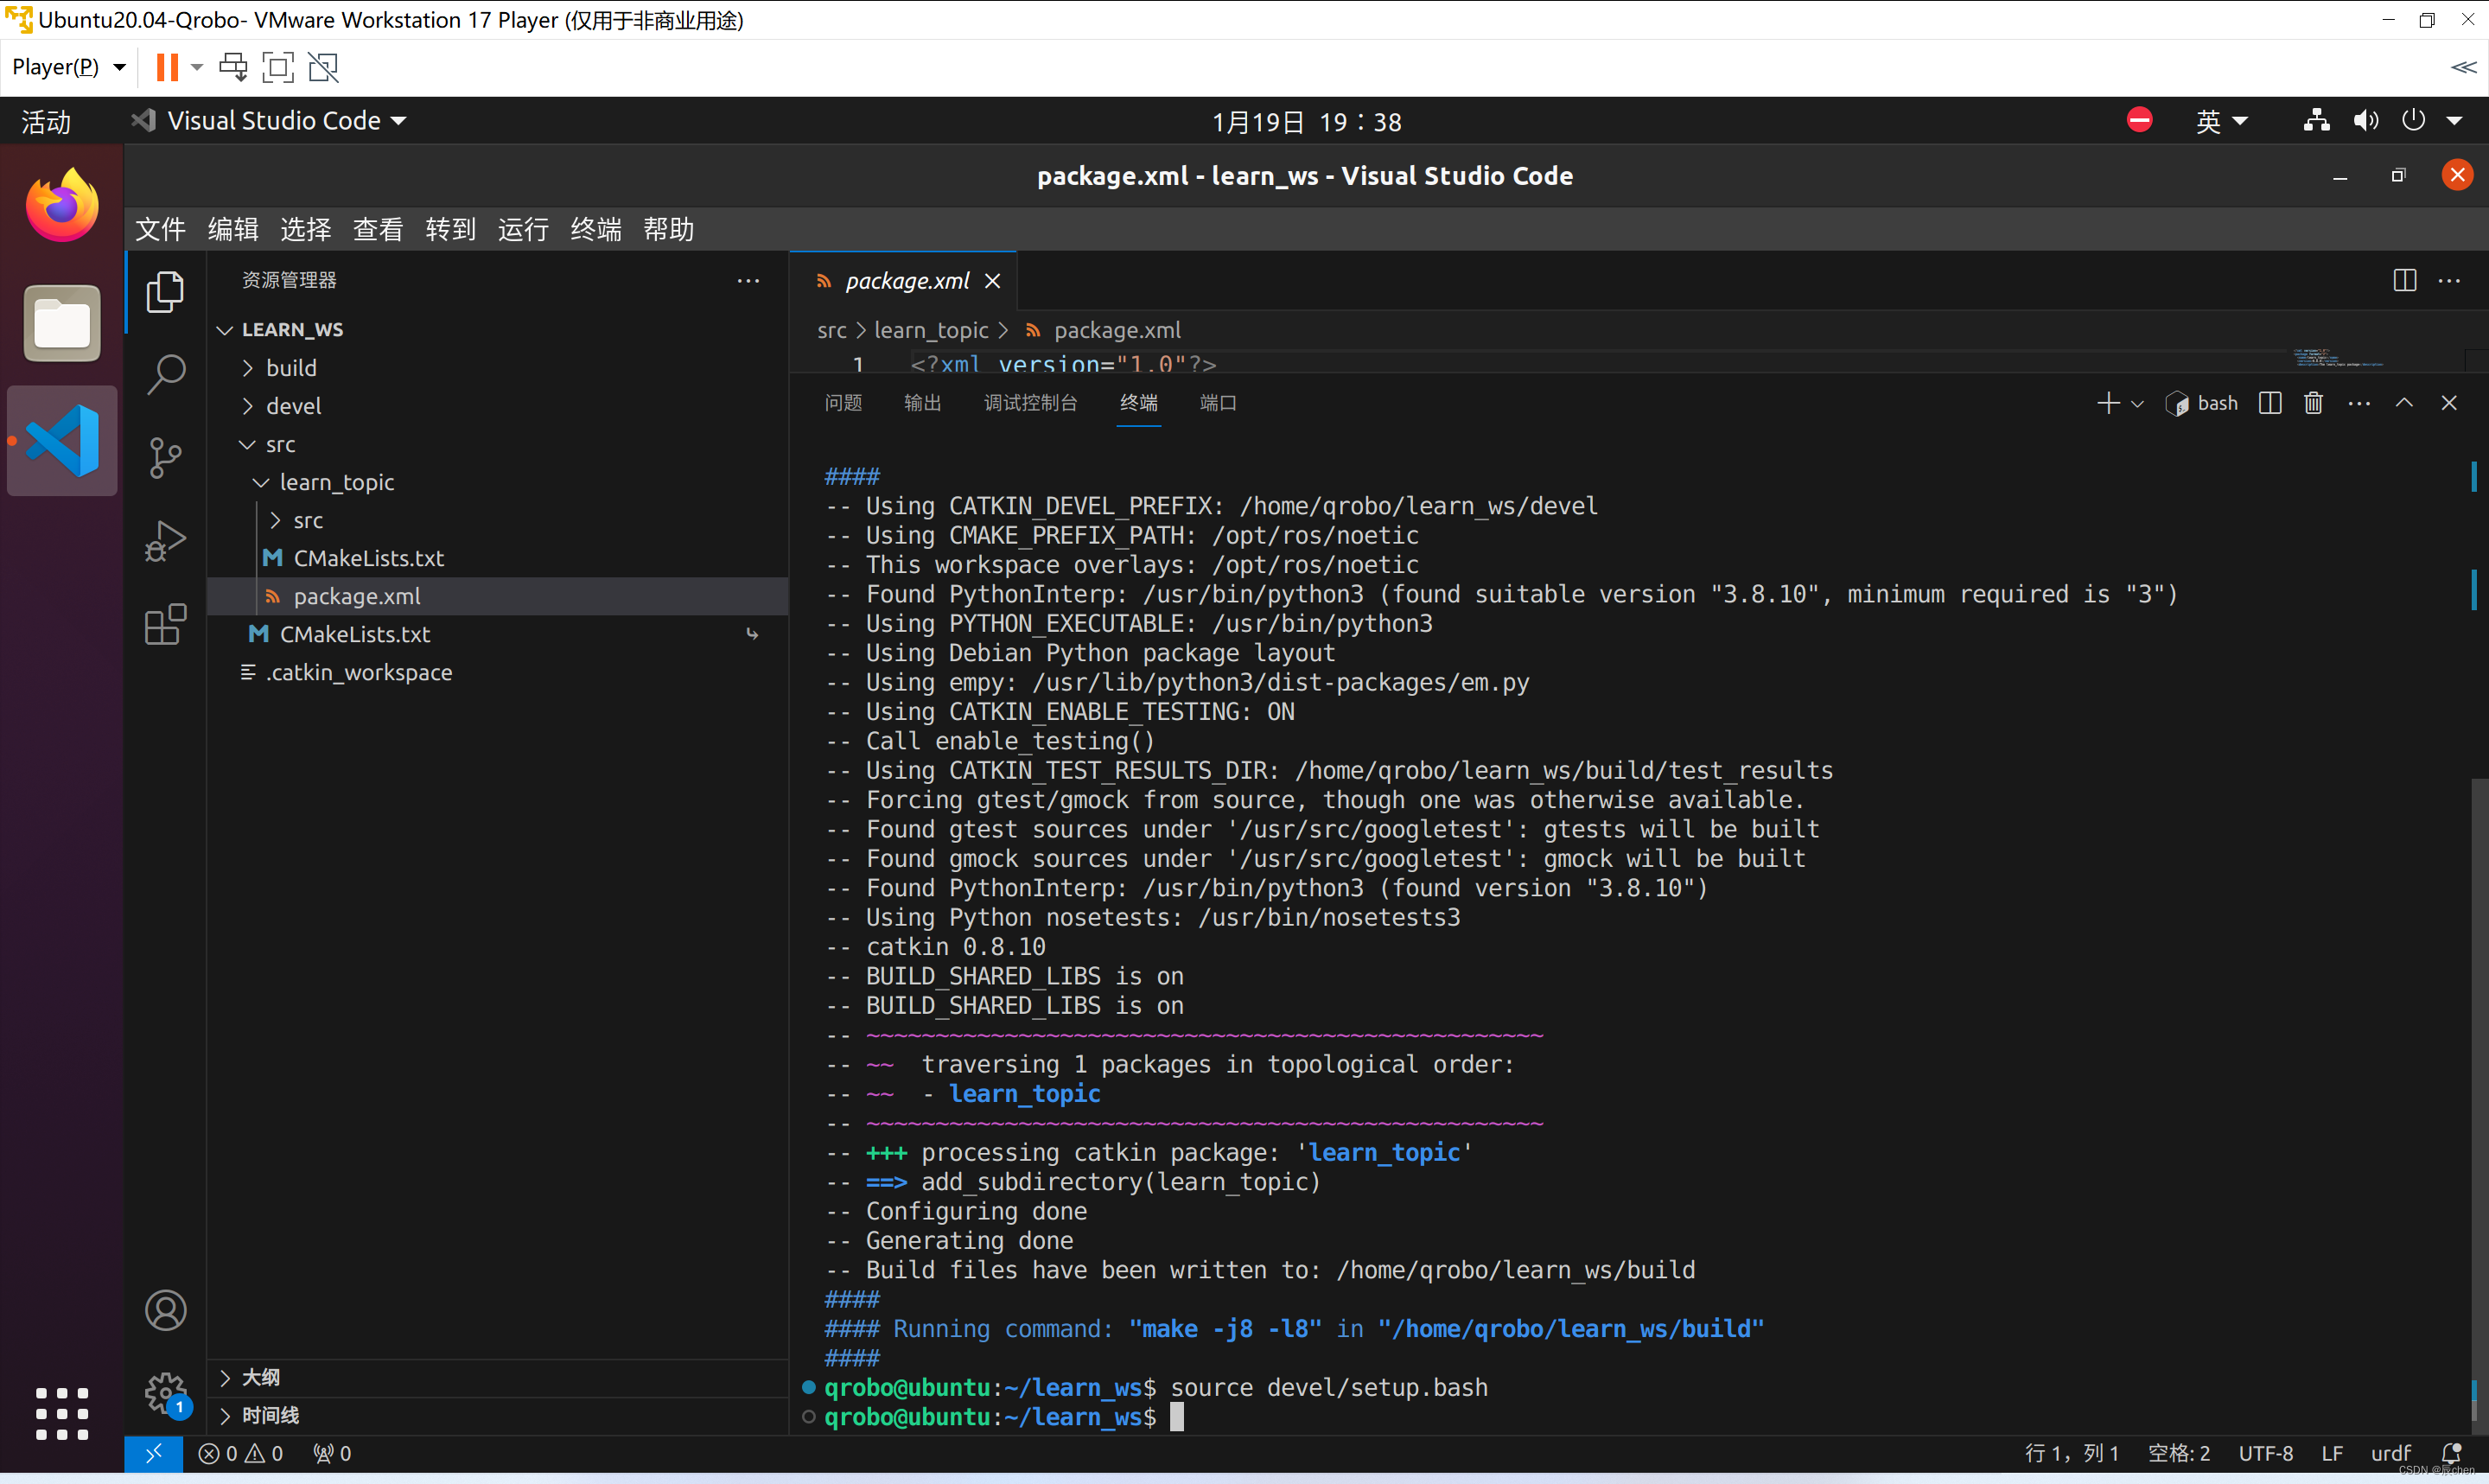
Task: Click the 活动 Activities button
Action: coord(46,121)
